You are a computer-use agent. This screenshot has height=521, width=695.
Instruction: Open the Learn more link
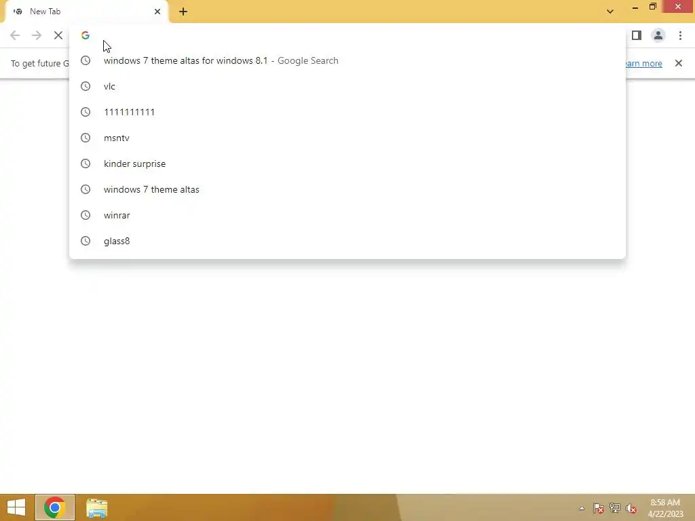click(x=643, y=63)
